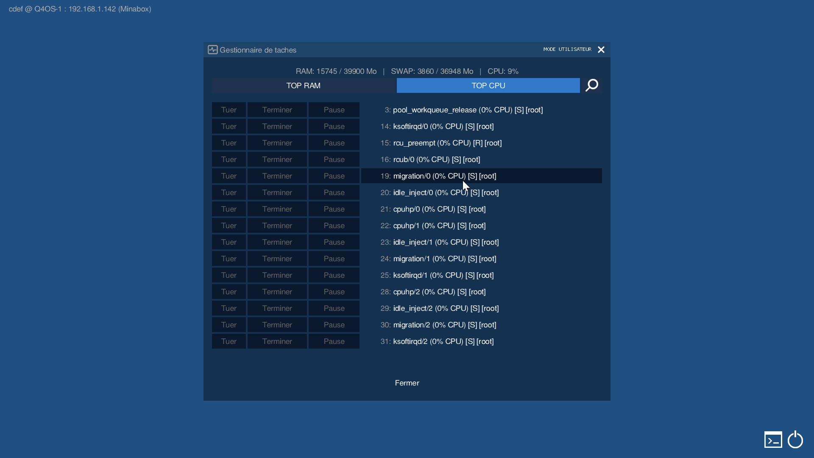
Task: Click Pause for pool_workqueue_release
Action: [334, 110]
